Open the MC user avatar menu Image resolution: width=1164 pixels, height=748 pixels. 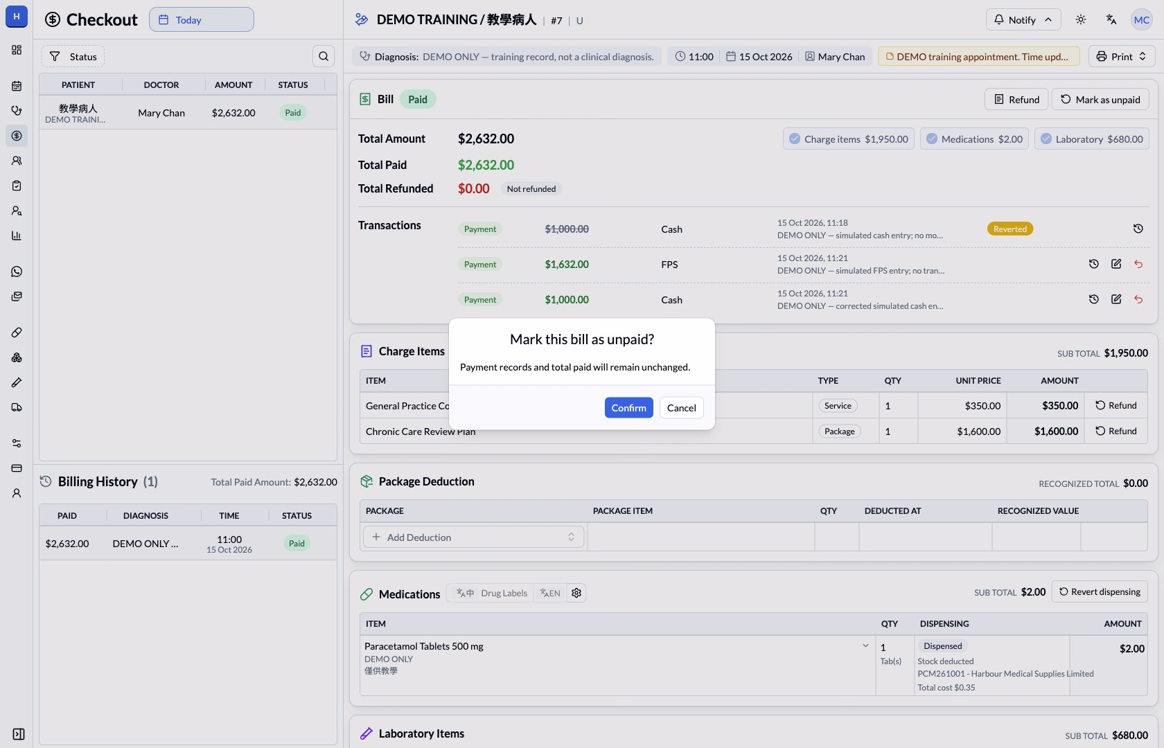(1142, 19)
